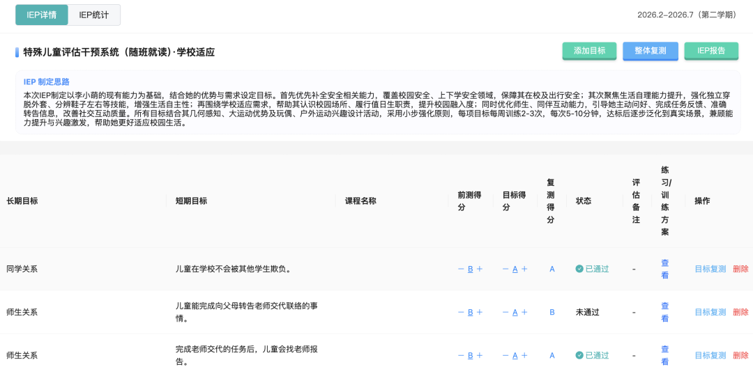Increase 前测得分 for 找老师报告 goal
The height and width of the screenshot is (376, 753).
(479, 355)
